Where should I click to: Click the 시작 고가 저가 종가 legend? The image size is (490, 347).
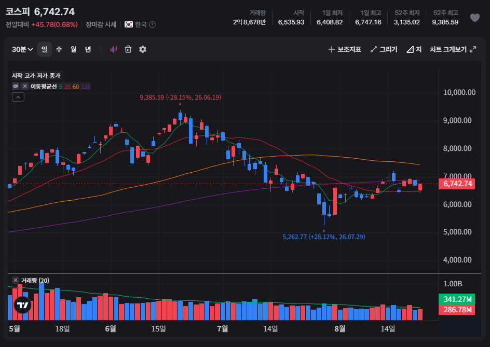click(x=36, y=76)
